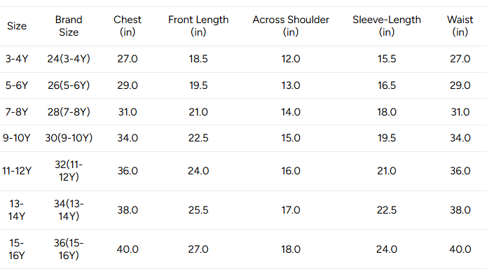The height and width of the screenshot is (271, 487).
Task: Click the Sleeve-Length (in) header
Action: coord(387,26)
